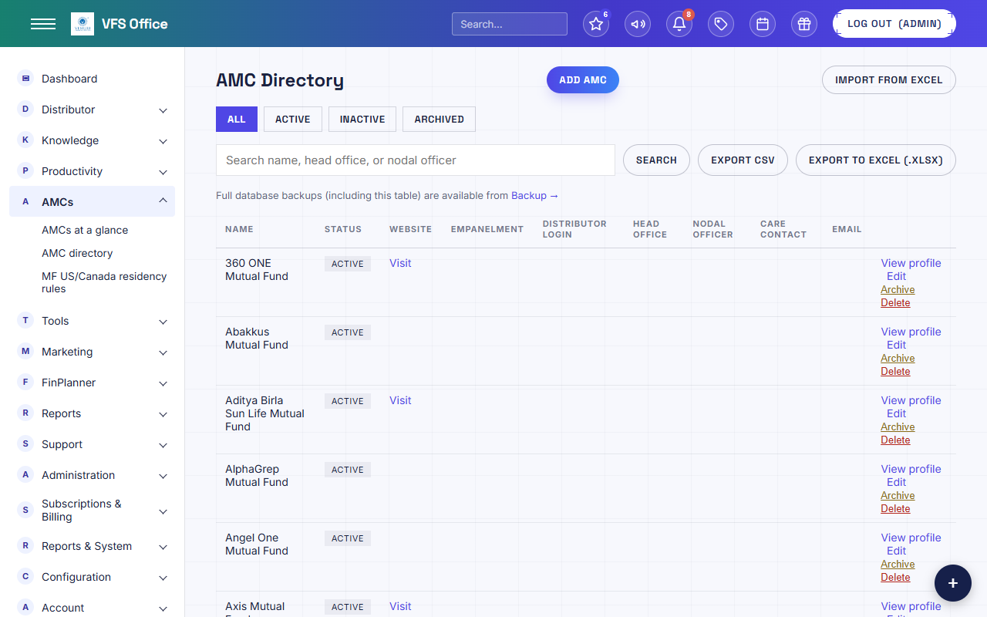Click the VFS Office logo
Screen dimensions: 987x617
[83, 24]
